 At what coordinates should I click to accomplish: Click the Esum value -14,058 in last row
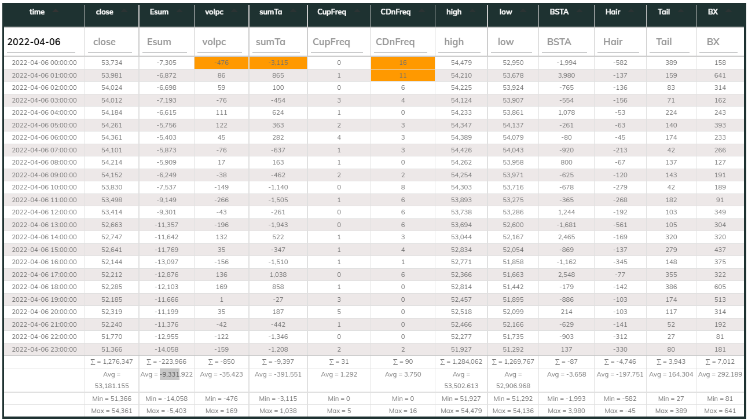coord(166,349)
